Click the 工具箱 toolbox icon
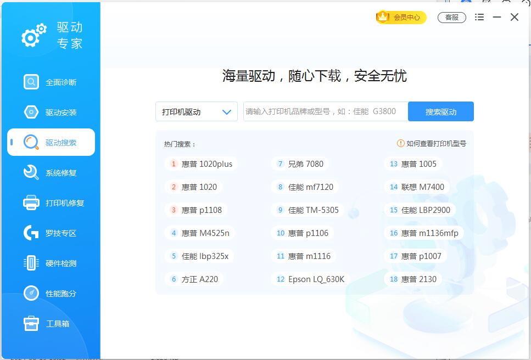 [31, 323]
